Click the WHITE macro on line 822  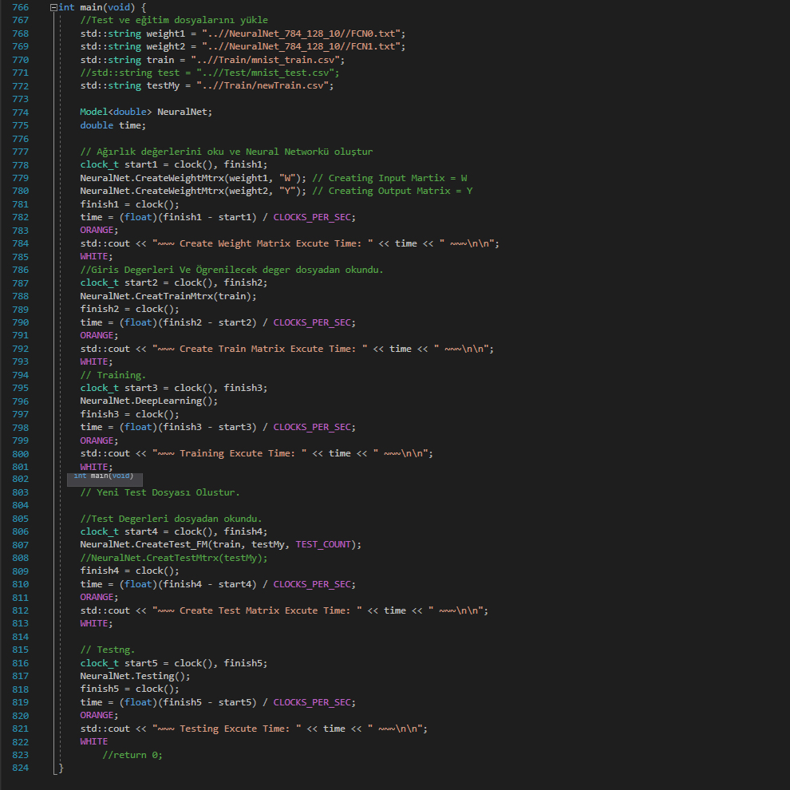point(93,741)
